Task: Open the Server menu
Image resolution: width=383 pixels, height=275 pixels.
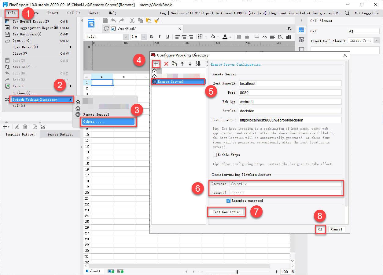Action: click(x=94, y=13)
